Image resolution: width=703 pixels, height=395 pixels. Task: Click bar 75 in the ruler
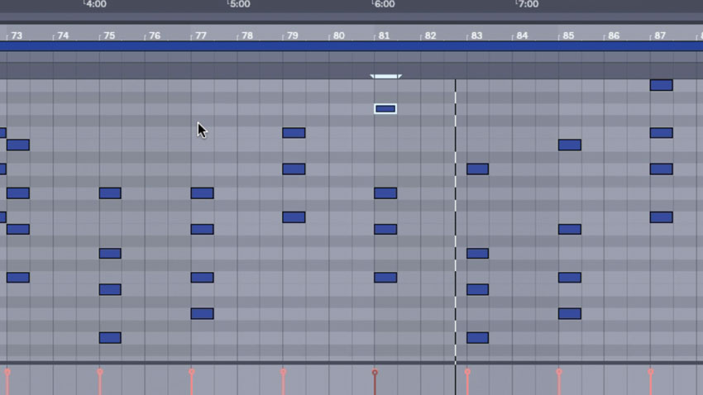click(109, 36)
